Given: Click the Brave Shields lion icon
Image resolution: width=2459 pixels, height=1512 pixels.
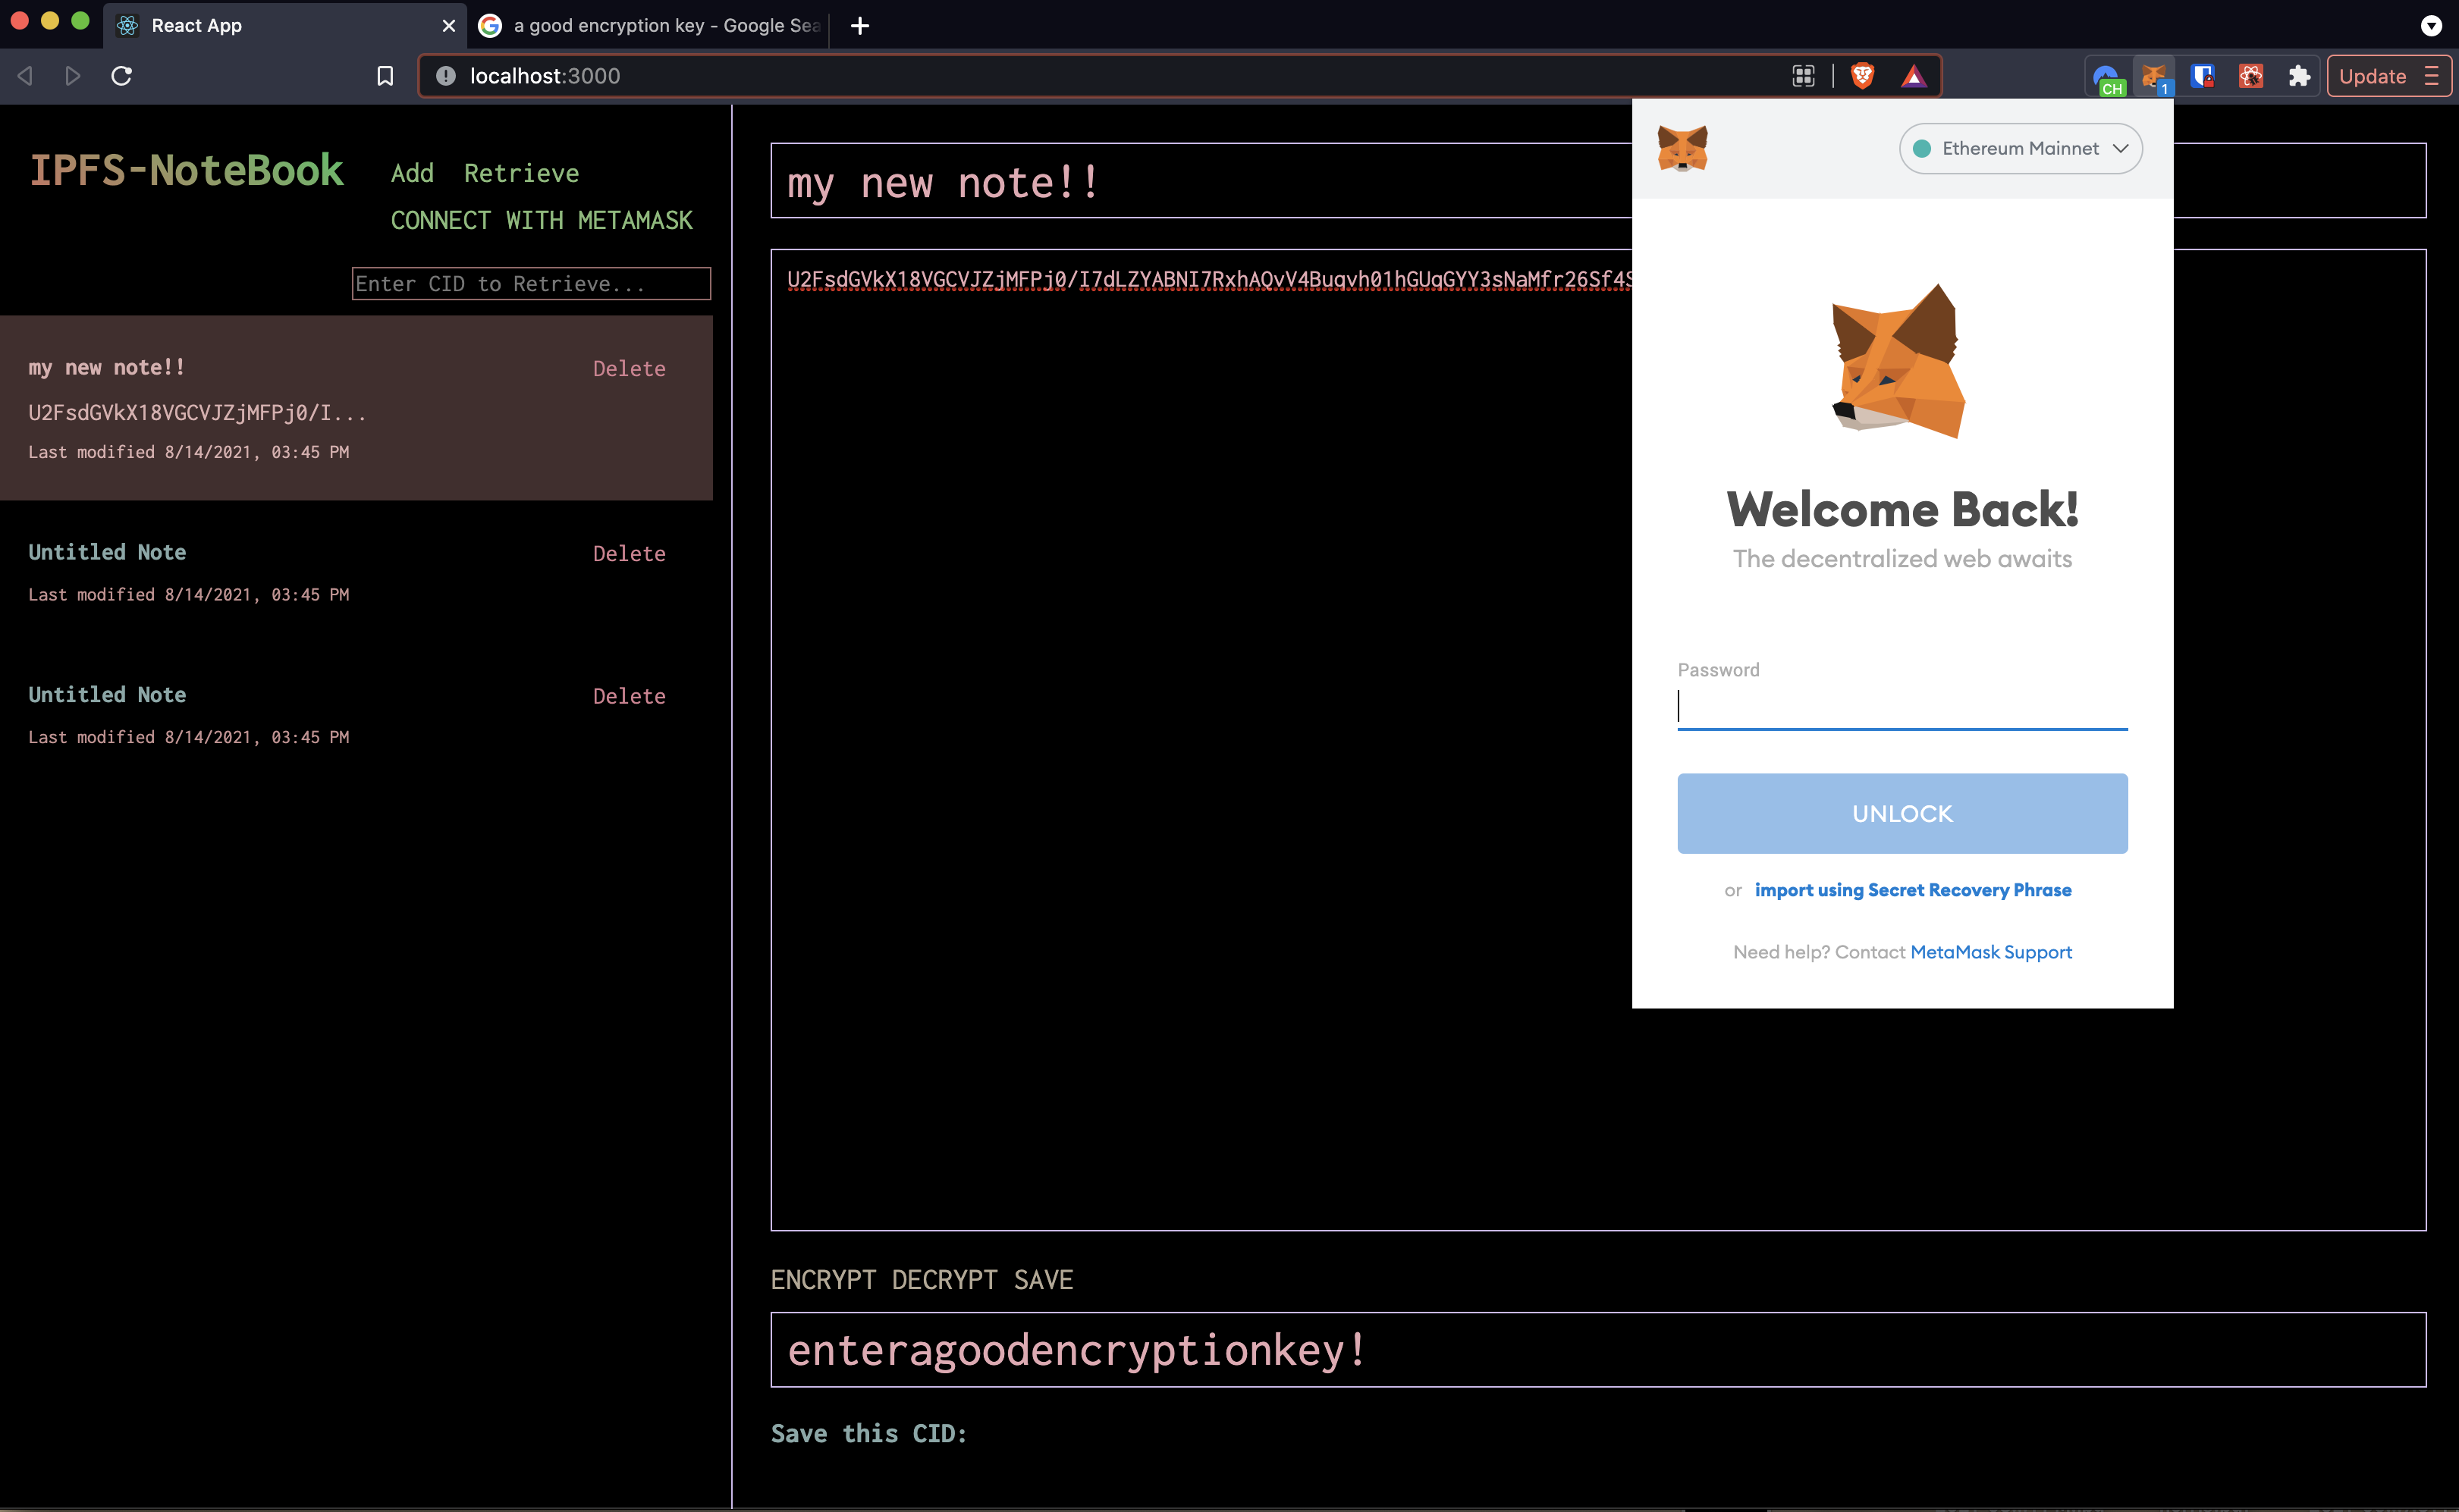Looking at the screenshot, I should click(1861, 76).
